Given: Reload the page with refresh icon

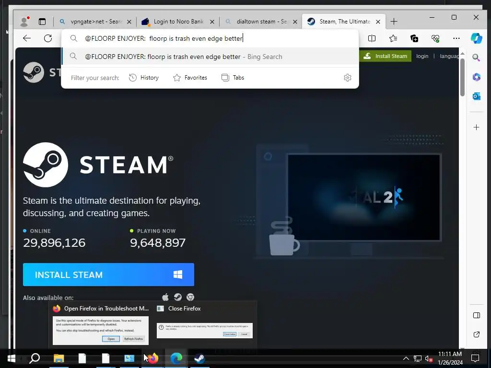Looking at the screenshot, I should coord(48,38).
